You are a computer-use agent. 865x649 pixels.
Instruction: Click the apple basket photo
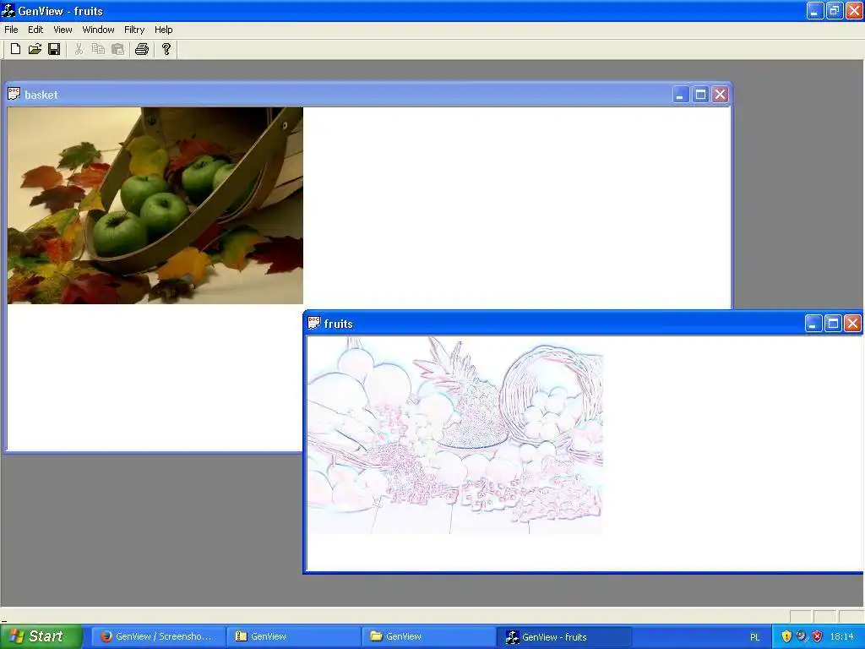(155, 205)
